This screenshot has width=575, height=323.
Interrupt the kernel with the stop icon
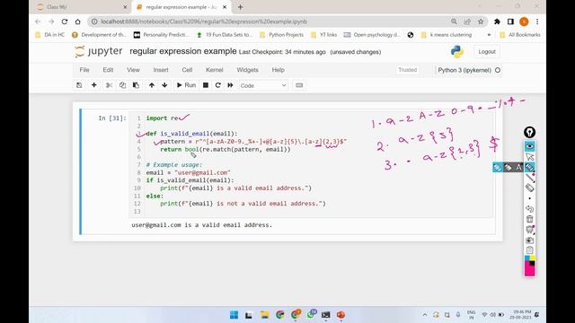(x=206, y=85)
